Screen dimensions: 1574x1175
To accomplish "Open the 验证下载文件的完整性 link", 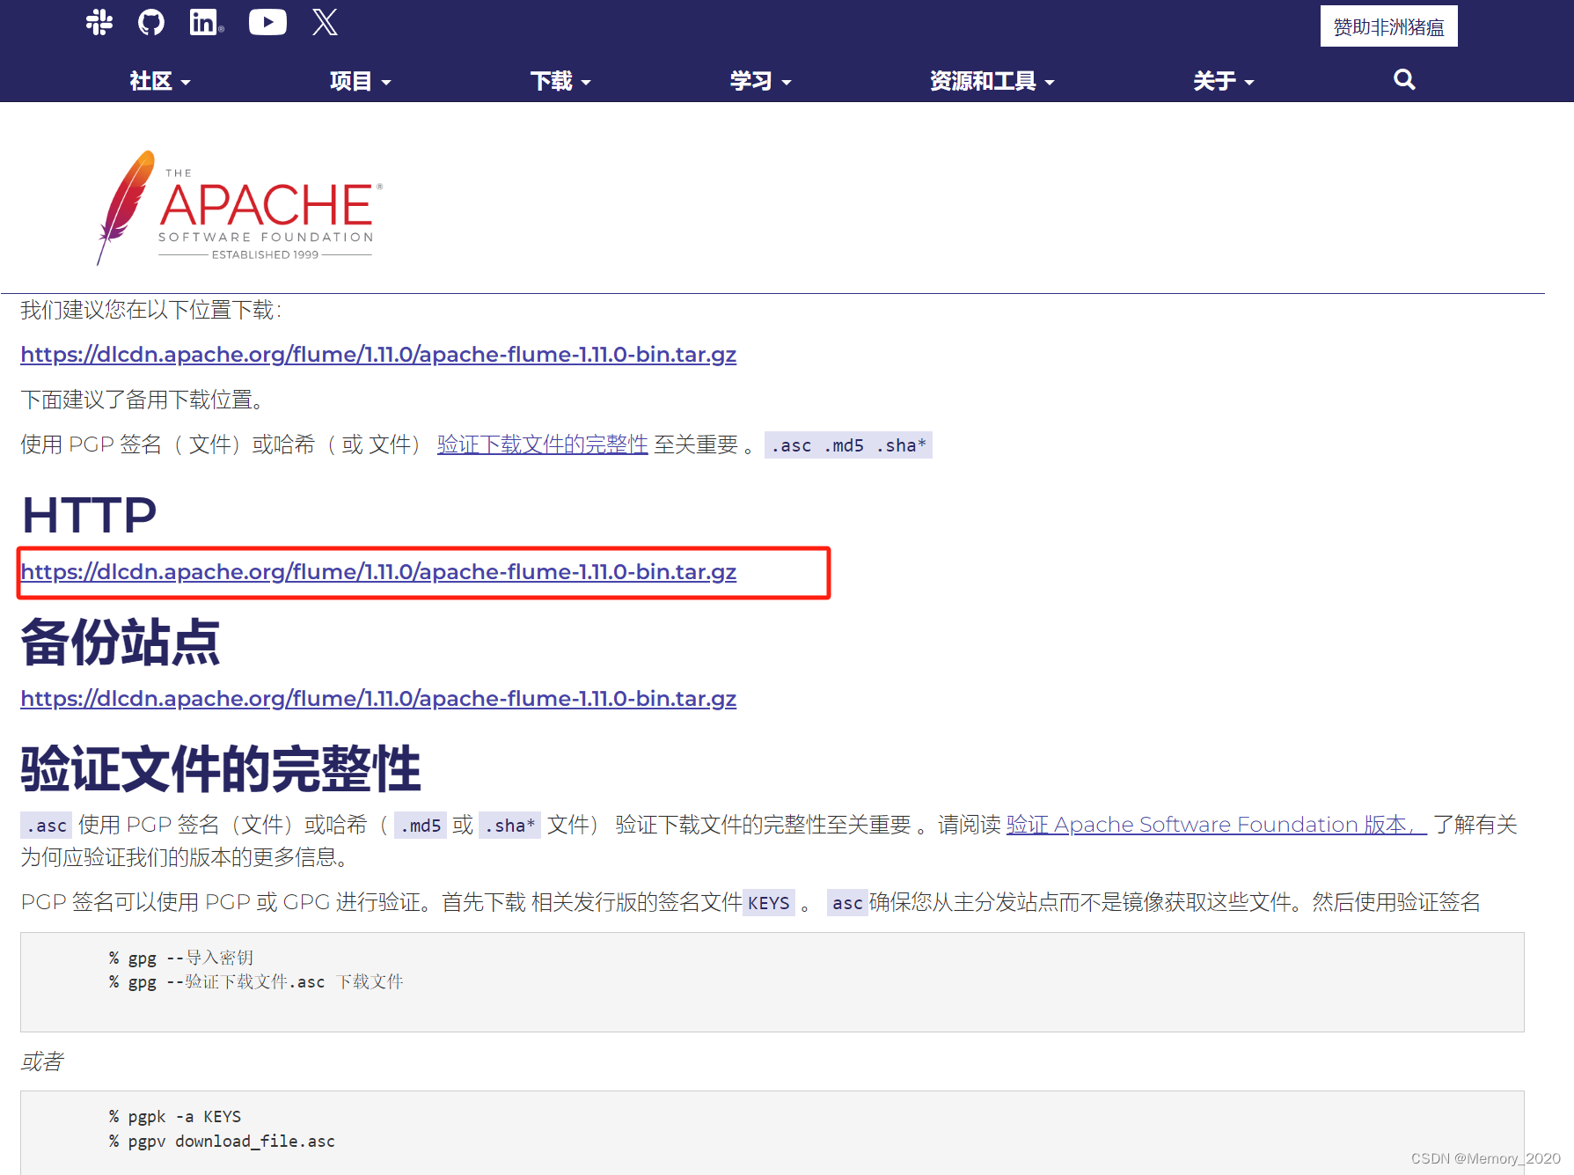I will (542, 445).
